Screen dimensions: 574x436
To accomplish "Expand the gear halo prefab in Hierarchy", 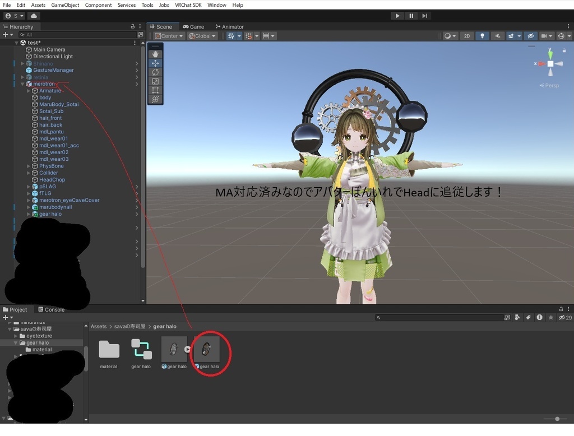I will coord(29,214).
